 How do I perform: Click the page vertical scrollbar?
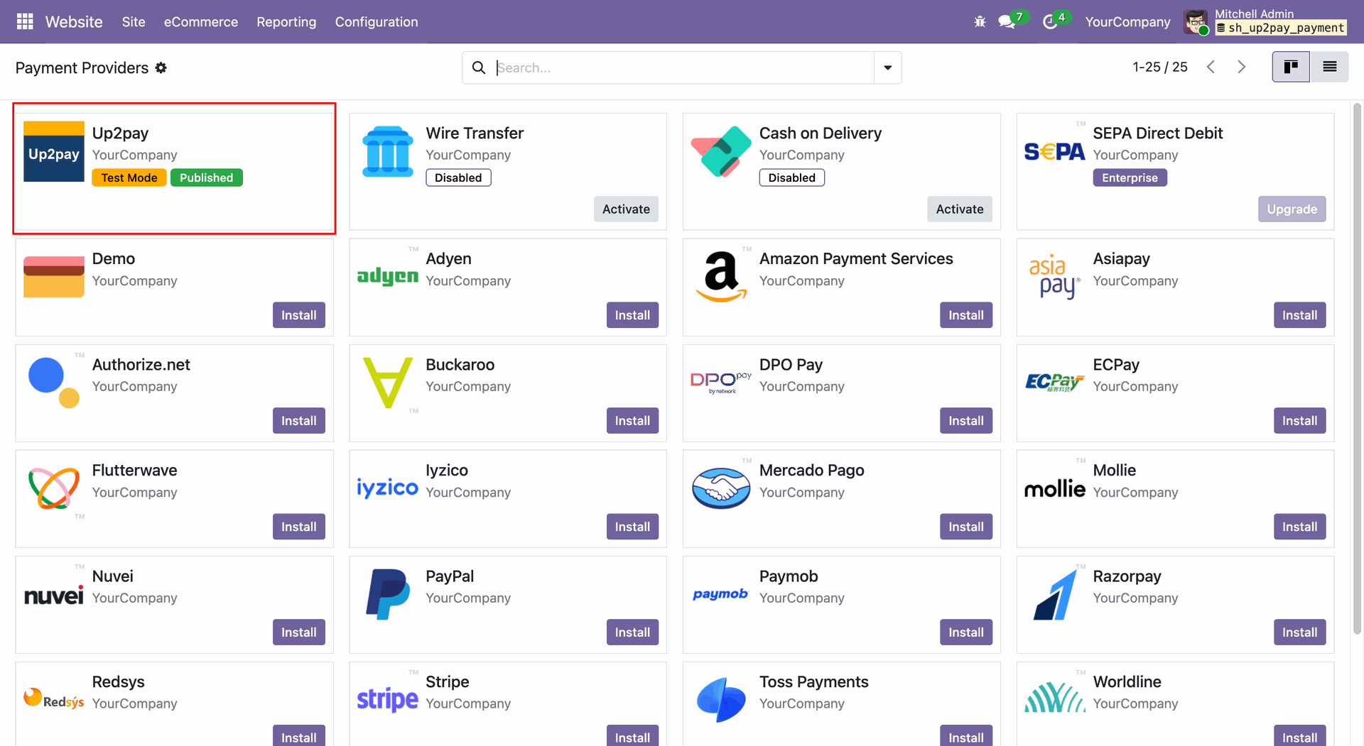pos(1357,369)
